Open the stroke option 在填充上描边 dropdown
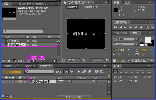Screen dimensions: 156x100 [142, 61]
